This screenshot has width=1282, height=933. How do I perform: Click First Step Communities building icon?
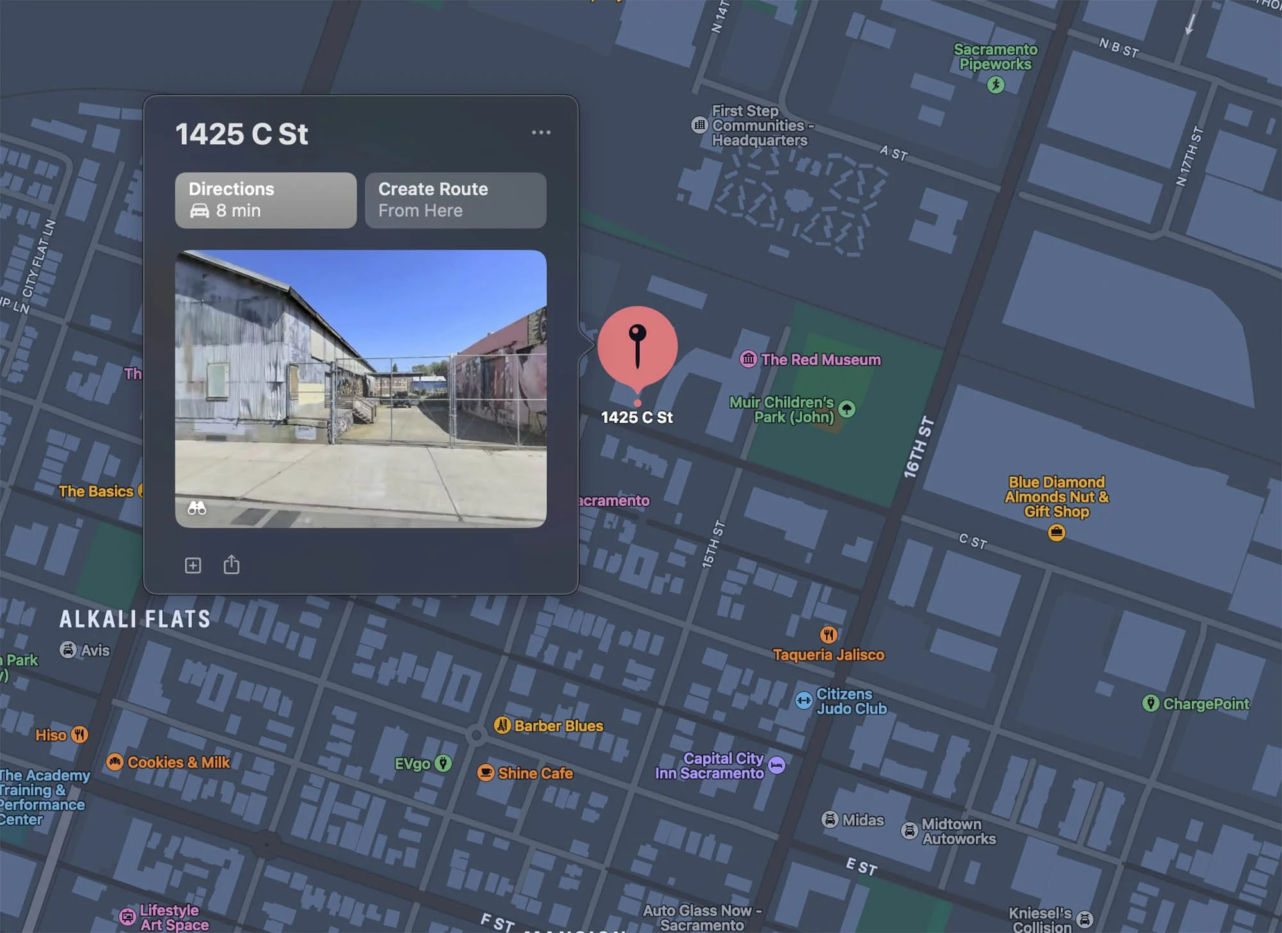[699, 125]
